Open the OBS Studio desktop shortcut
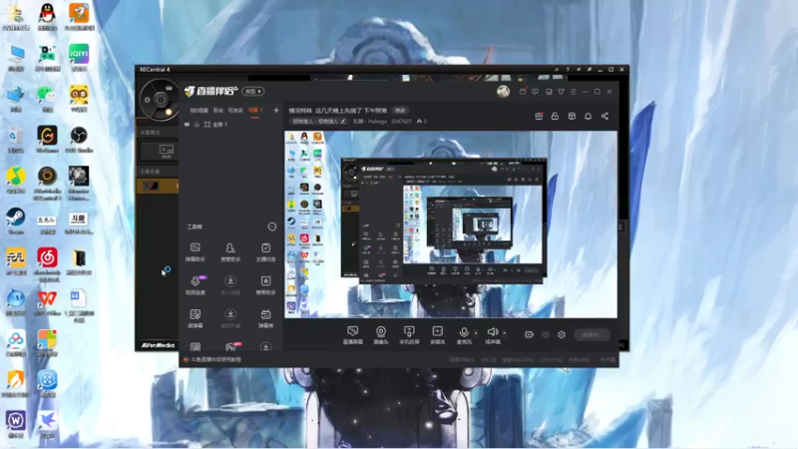Viewport: 798px width, 449px height. tap(79, 139)
